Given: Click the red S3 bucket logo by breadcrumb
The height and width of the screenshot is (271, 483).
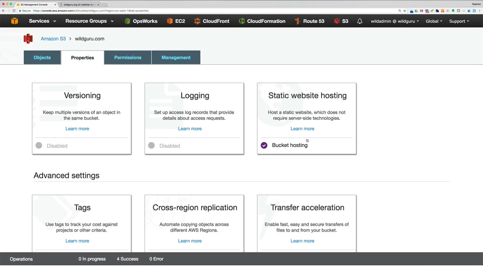Looking at the screenshot, I should click(28, 39).
